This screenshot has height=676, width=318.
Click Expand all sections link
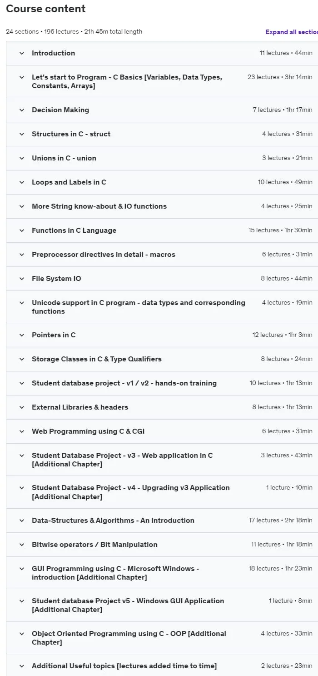(292, 32)
